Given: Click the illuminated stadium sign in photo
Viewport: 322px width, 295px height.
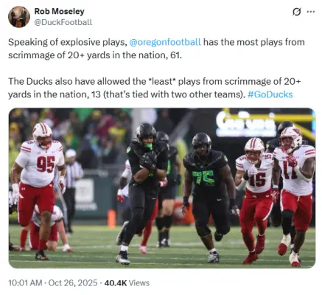Looking at the screenshot, I should click(x=246, y=124).
